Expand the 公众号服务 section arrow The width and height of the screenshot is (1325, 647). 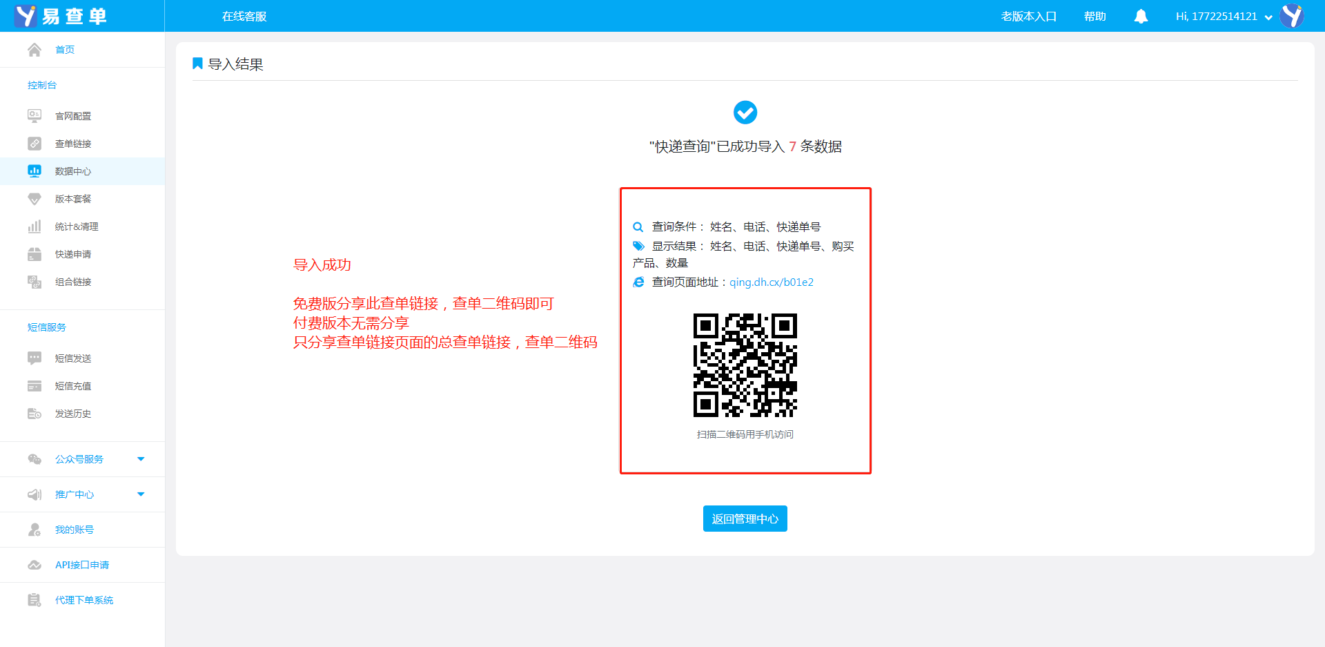141,459
